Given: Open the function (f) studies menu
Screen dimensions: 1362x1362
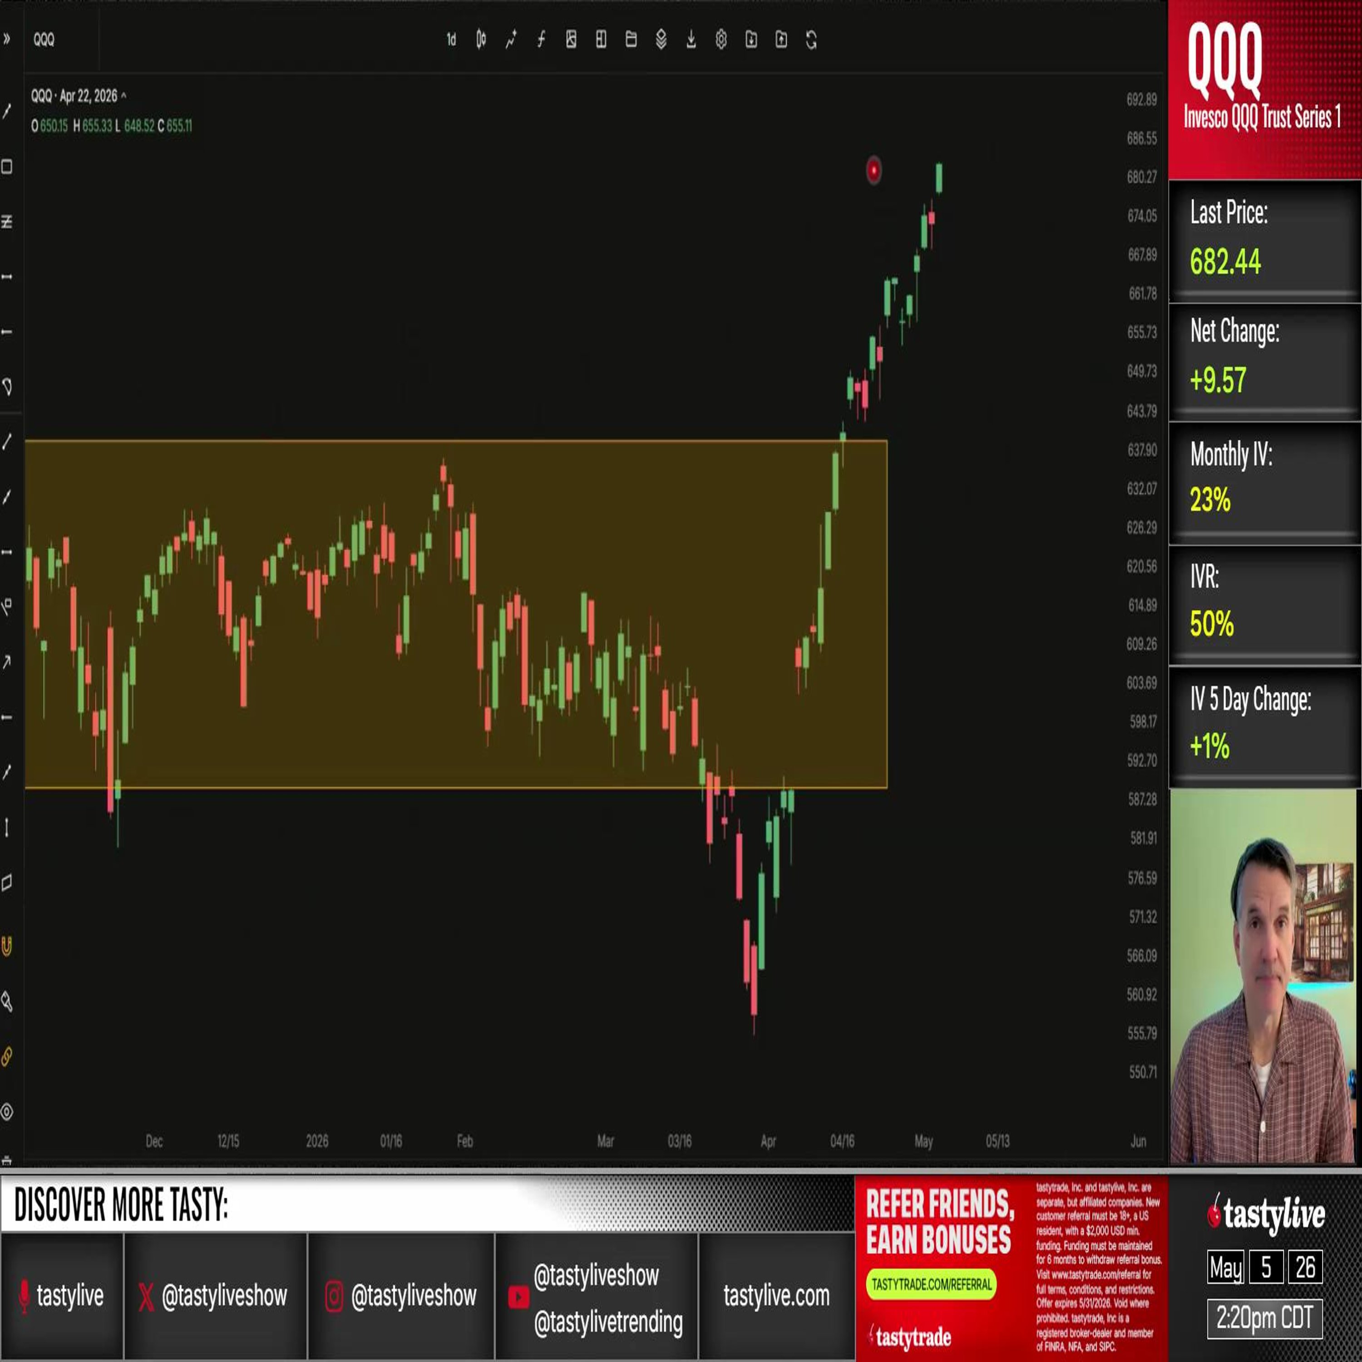Looking at the screenshot, I should coord(541,40).
